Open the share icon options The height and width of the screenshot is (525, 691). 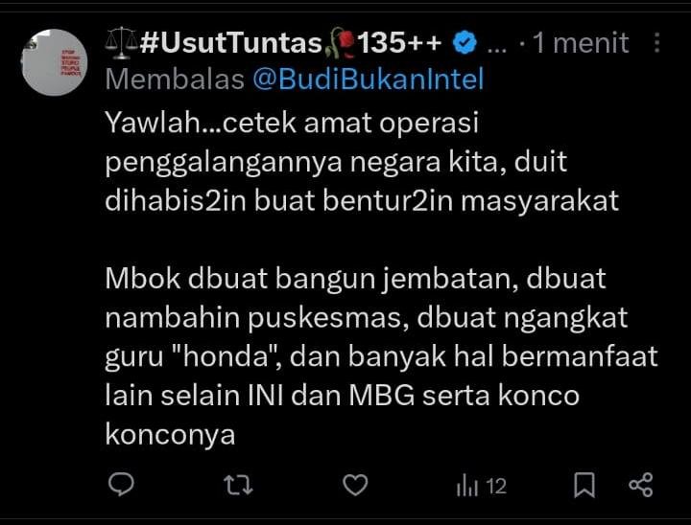coord(641,486)
